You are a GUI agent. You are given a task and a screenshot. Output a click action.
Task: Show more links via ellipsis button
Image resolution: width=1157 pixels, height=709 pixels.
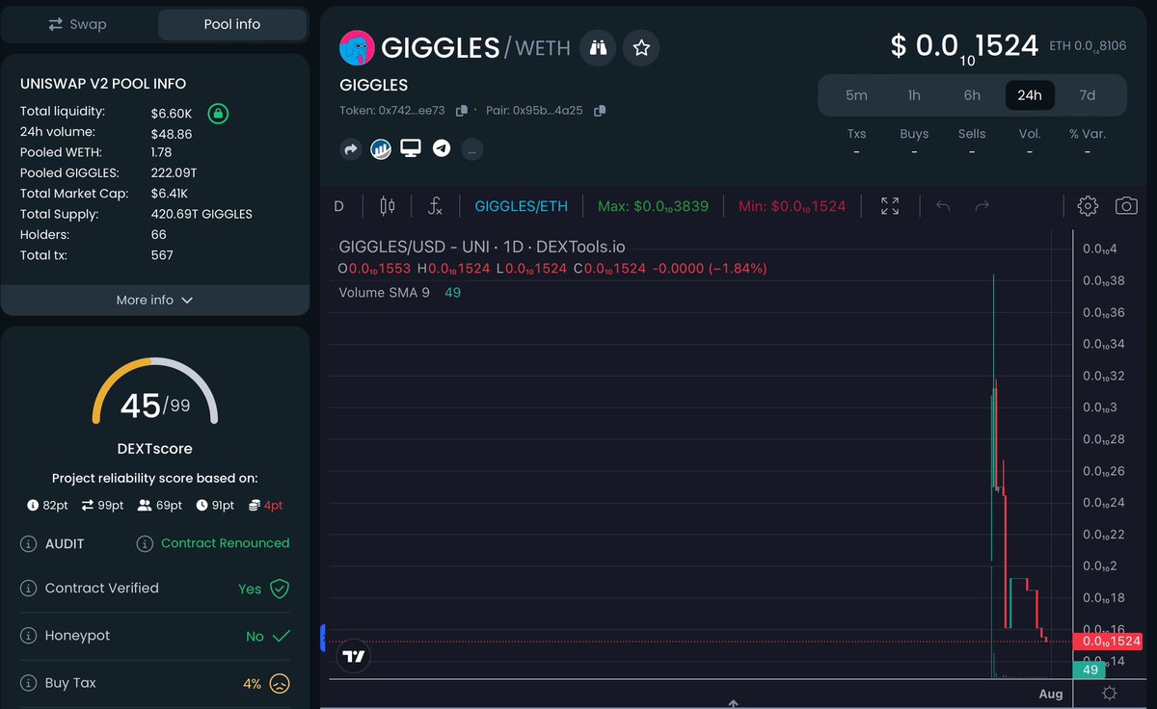[472, 149]
